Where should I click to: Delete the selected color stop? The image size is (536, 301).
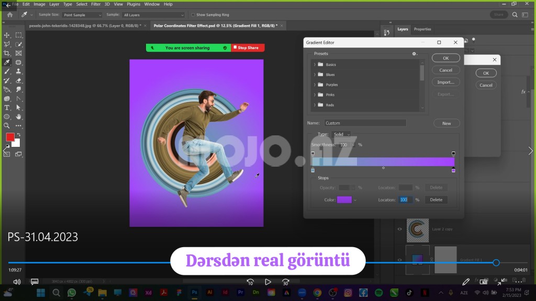(436, 200)
